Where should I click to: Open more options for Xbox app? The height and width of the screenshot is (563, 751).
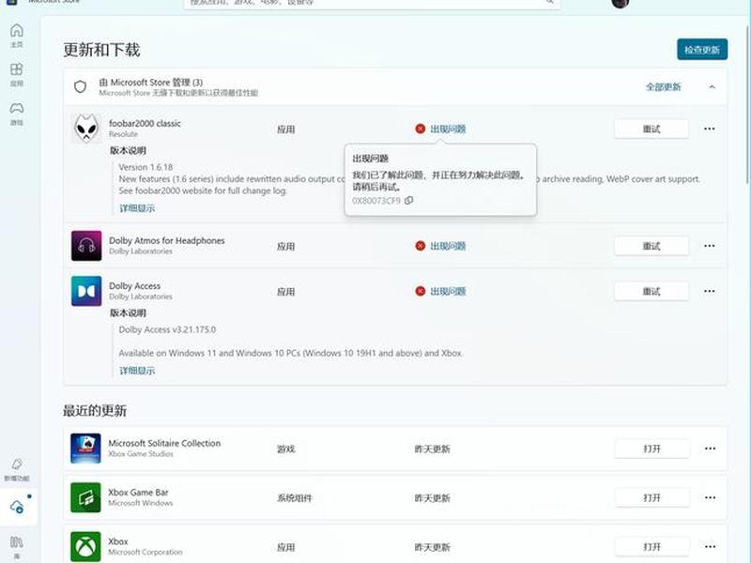click(710, 547)
